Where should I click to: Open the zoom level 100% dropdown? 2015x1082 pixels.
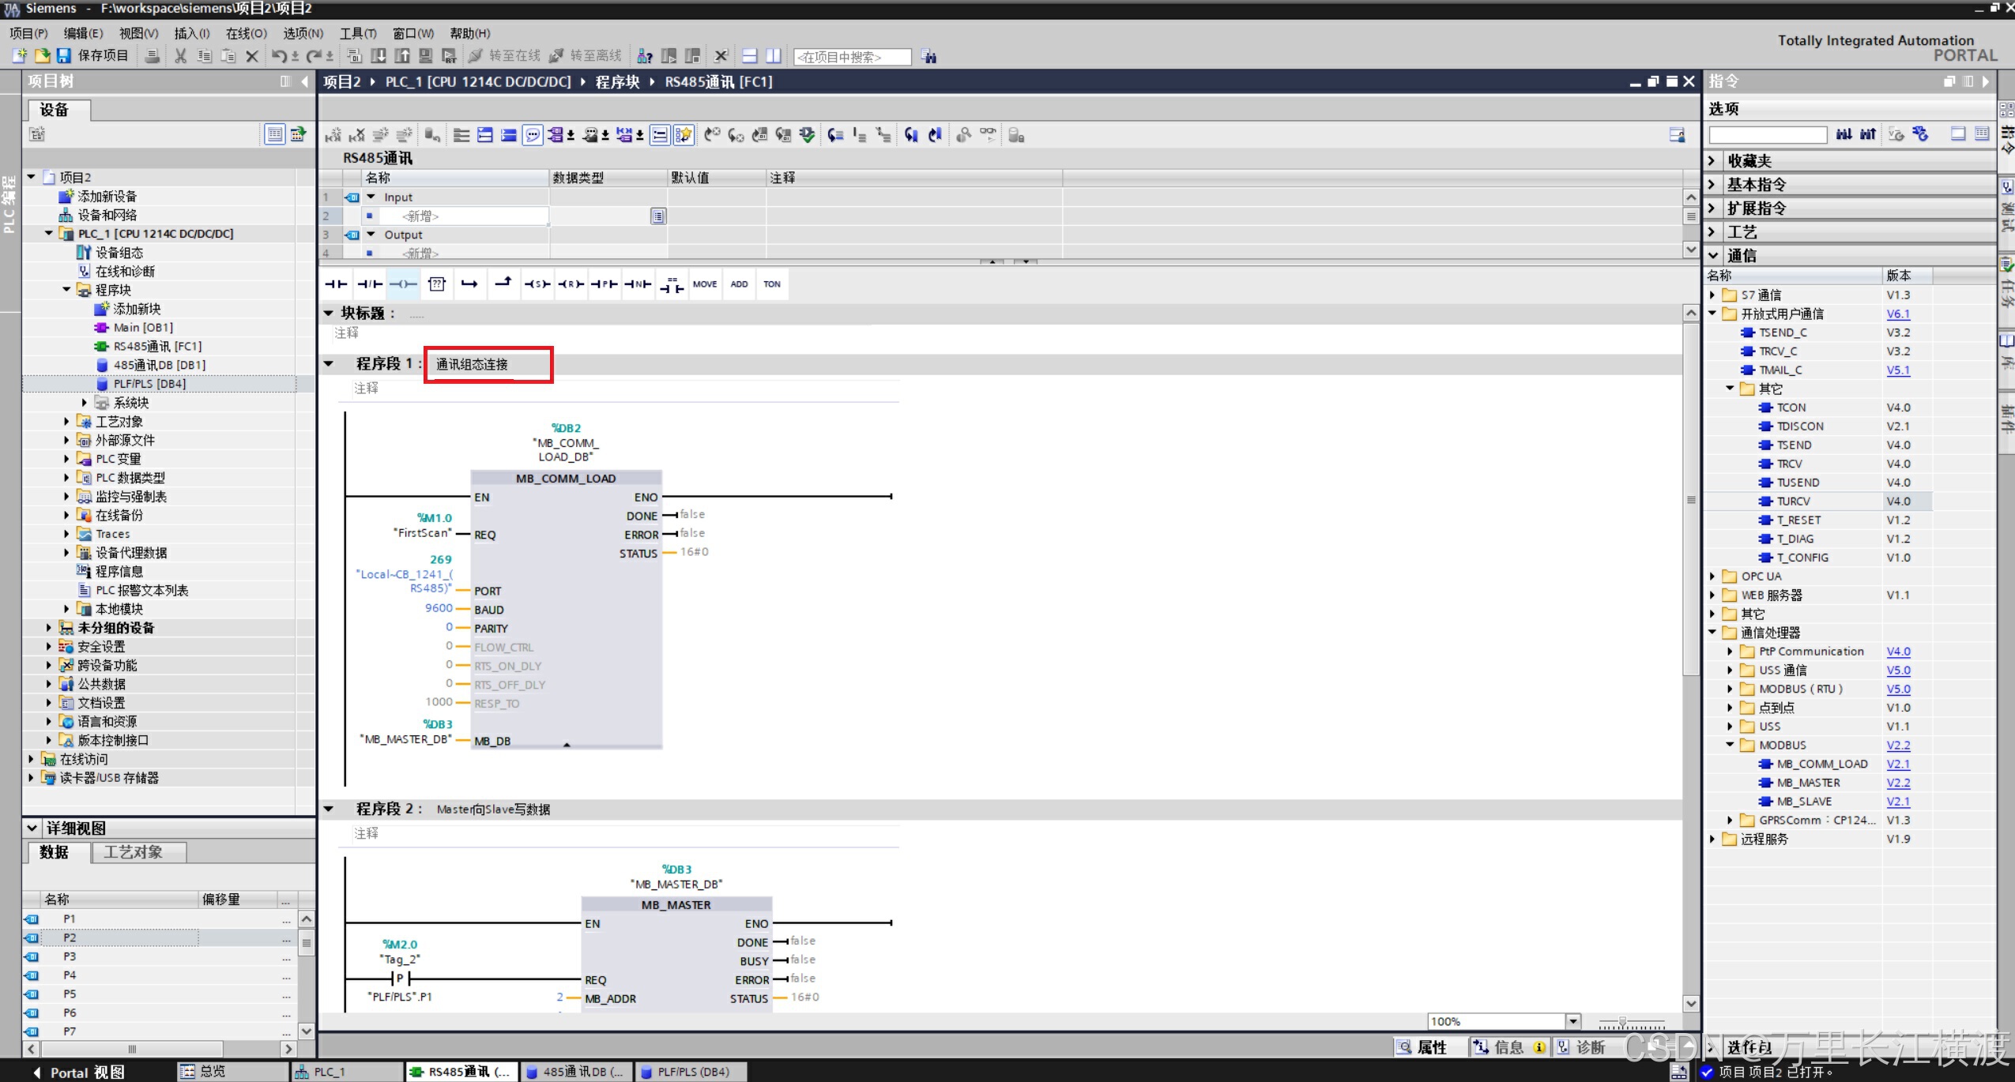point(1572,1021)
